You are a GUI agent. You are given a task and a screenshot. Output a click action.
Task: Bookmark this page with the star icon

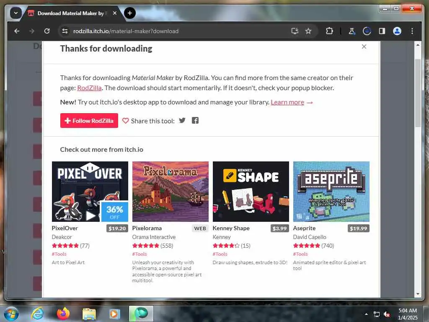[x=308, y=31]
